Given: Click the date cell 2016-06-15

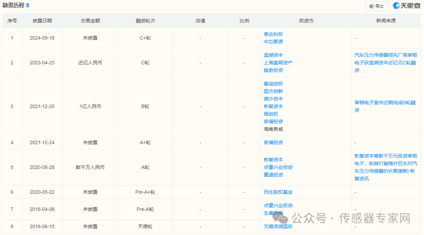Looking at the screenshot, I should (x=42, y=227).
